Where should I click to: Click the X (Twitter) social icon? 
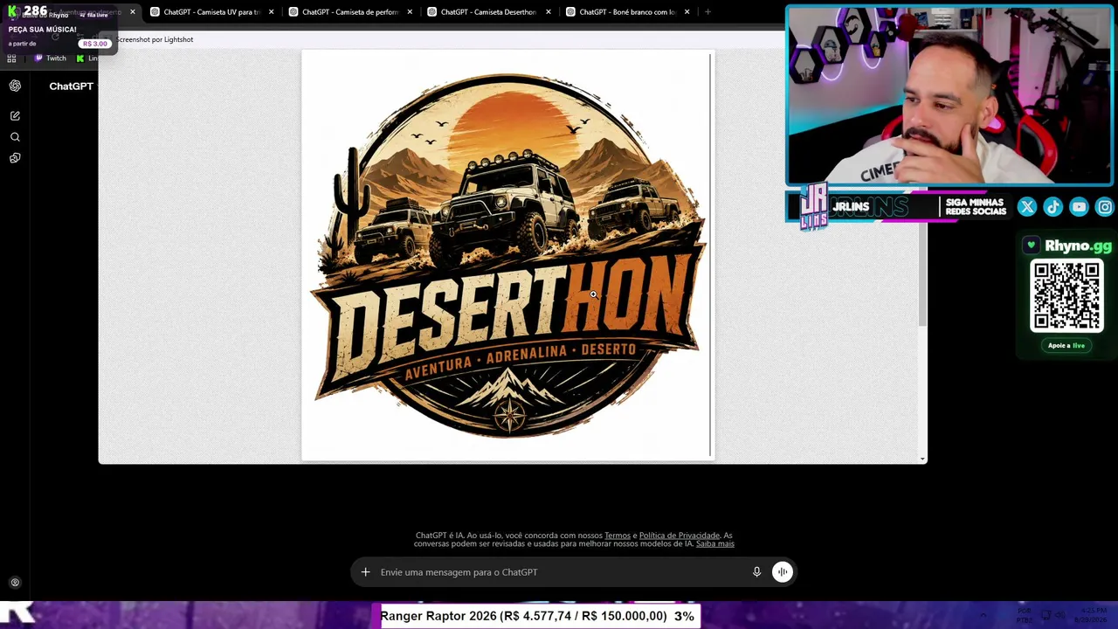pyautogui.click(x=1027, y=207)
